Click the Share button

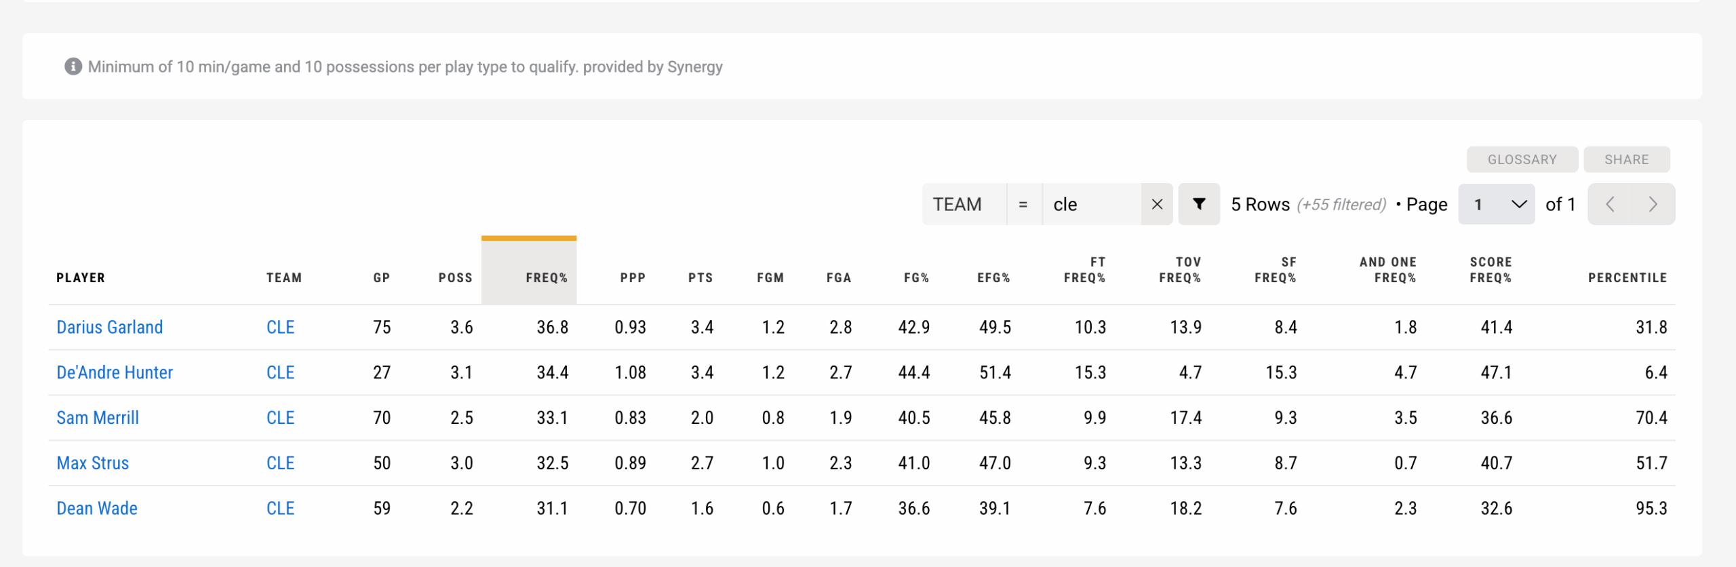click(x=1626, y=159)
